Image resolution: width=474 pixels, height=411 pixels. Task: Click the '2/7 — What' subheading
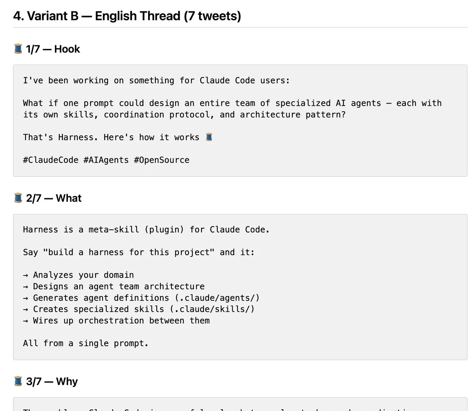54,198
